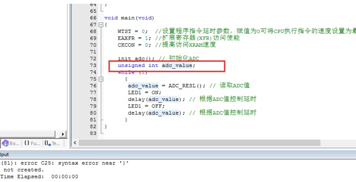Click the 'not created.' output line
This screenshot has height=182, width=356.
(24, 170)
